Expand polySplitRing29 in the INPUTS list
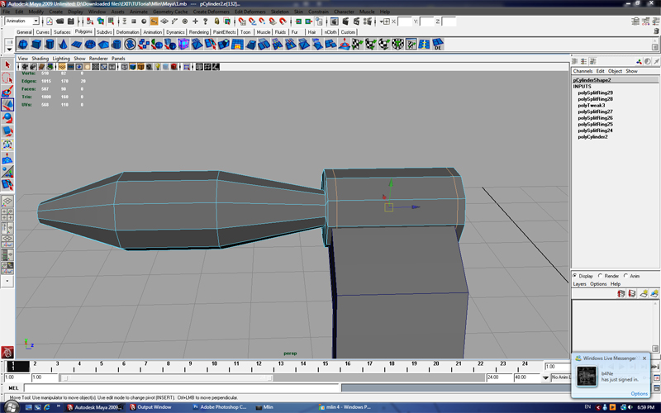The image size is (661, 413). tap(595, 93)
